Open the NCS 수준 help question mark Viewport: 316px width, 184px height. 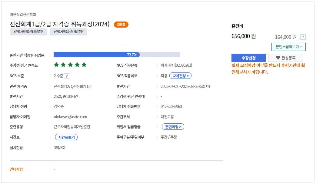(x=67, y=76)
